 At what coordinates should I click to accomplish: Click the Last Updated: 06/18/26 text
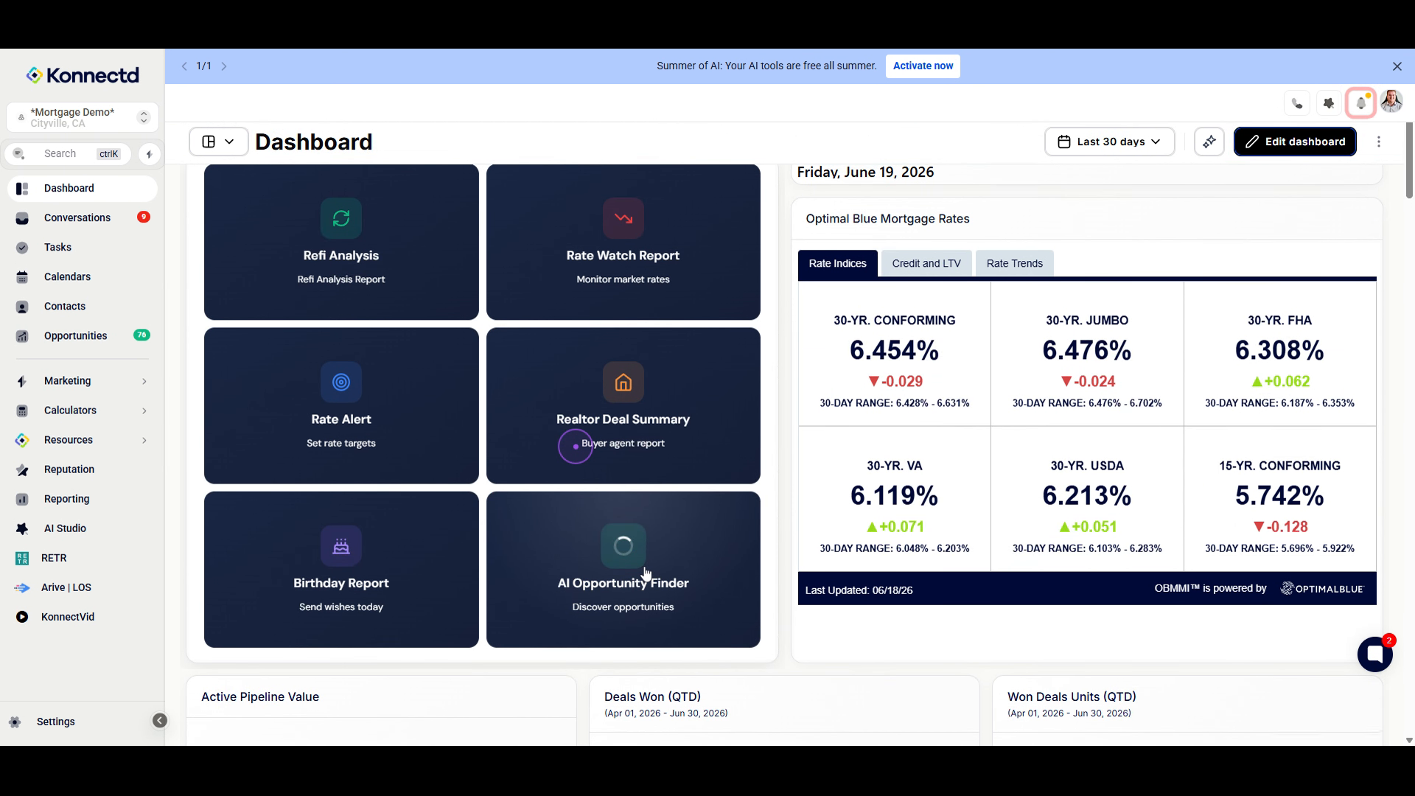pos(859,590)
